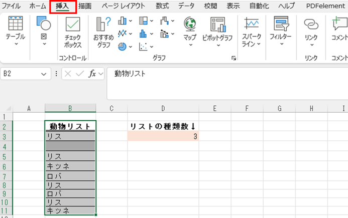
Task: Open the Name Box dropdown arrow
Action: [44, 74]
